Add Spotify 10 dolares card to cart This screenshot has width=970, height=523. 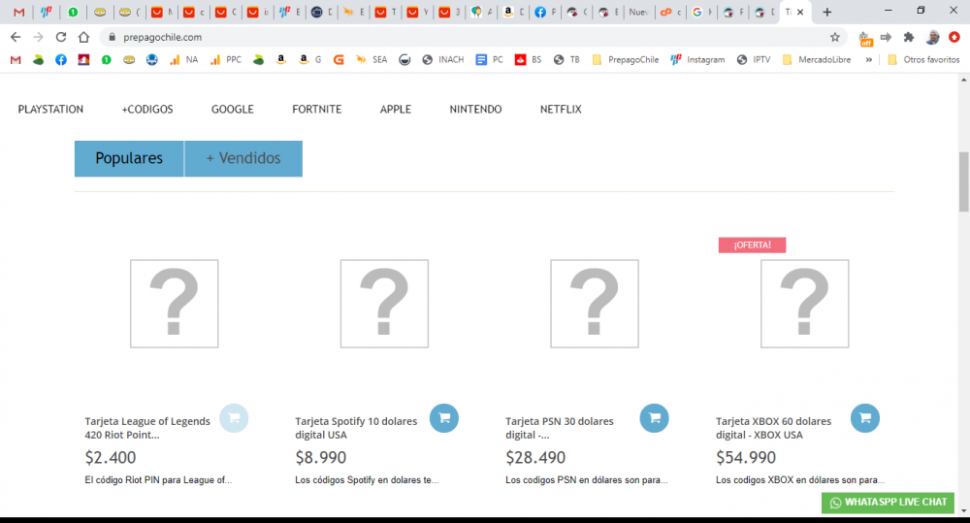tap(444, 418)
